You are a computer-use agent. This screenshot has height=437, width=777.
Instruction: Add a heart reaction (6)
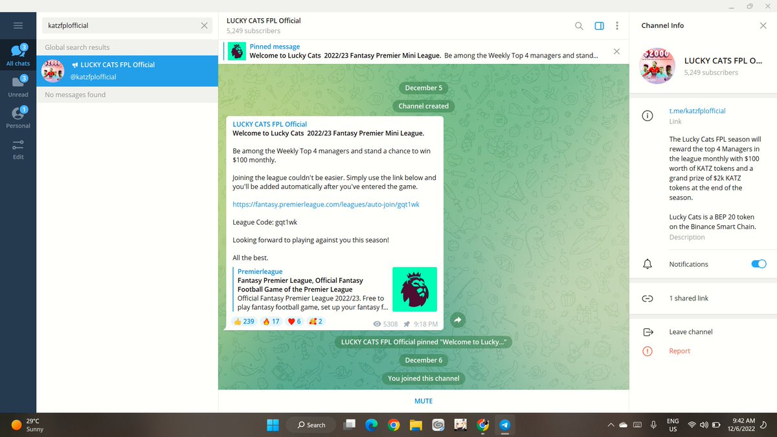click(x=295, y=321)
